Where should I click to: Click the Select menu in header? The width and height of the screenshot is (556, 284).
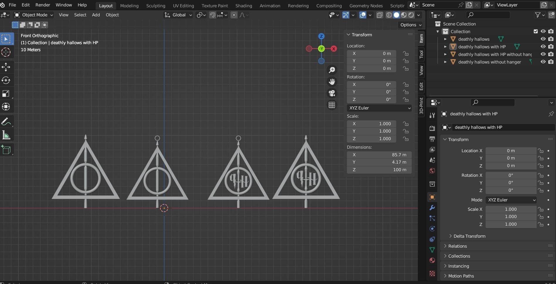pyautogui.click(x=80, y=15)
